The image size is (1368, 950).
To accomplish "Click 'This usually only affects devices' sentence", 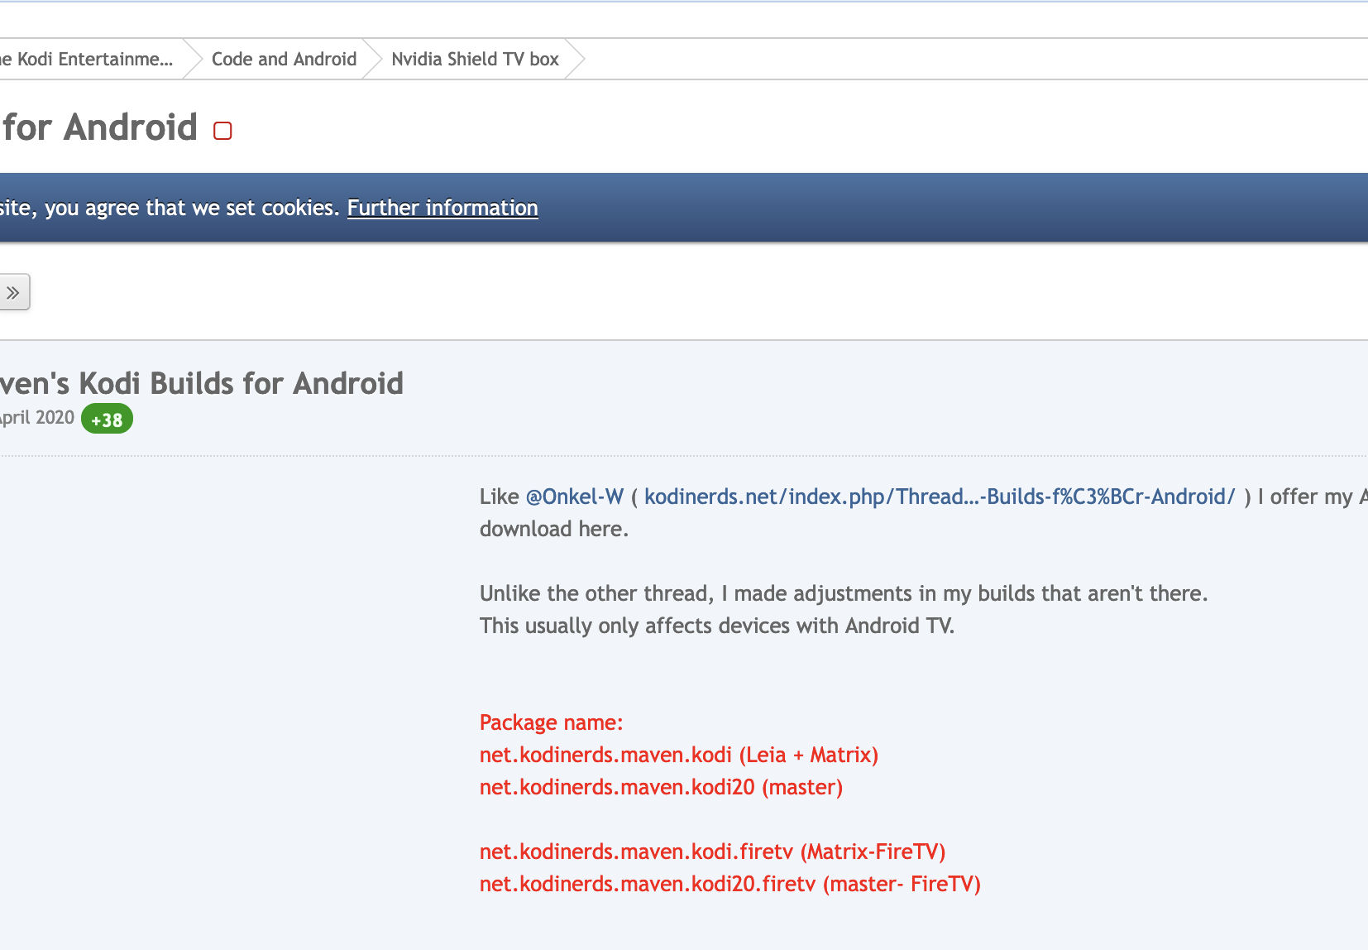I will (x=716, y=626).
